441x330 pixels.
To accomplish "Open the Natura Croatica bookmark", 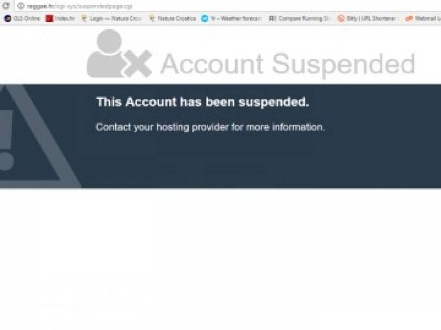I will (172, 19).
